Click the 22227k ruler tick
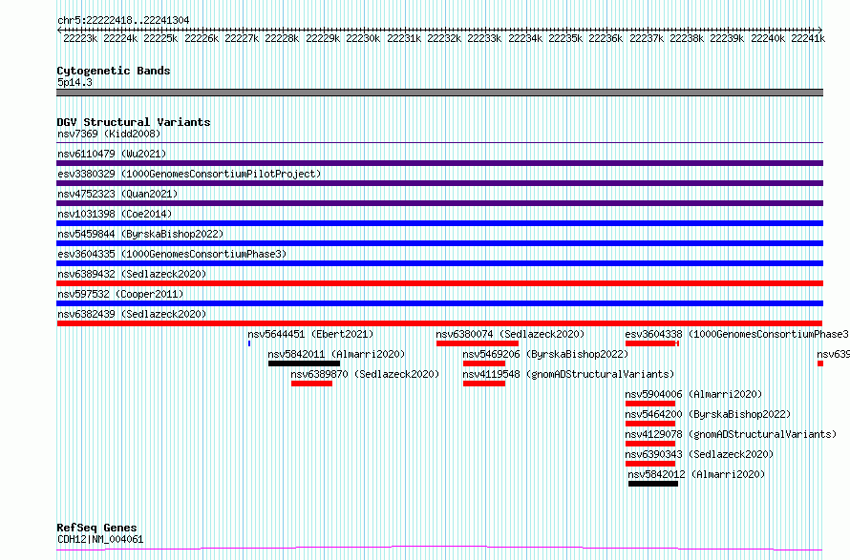Image resolution: width=850 pixels, height=560 pixels. point(242,38)
